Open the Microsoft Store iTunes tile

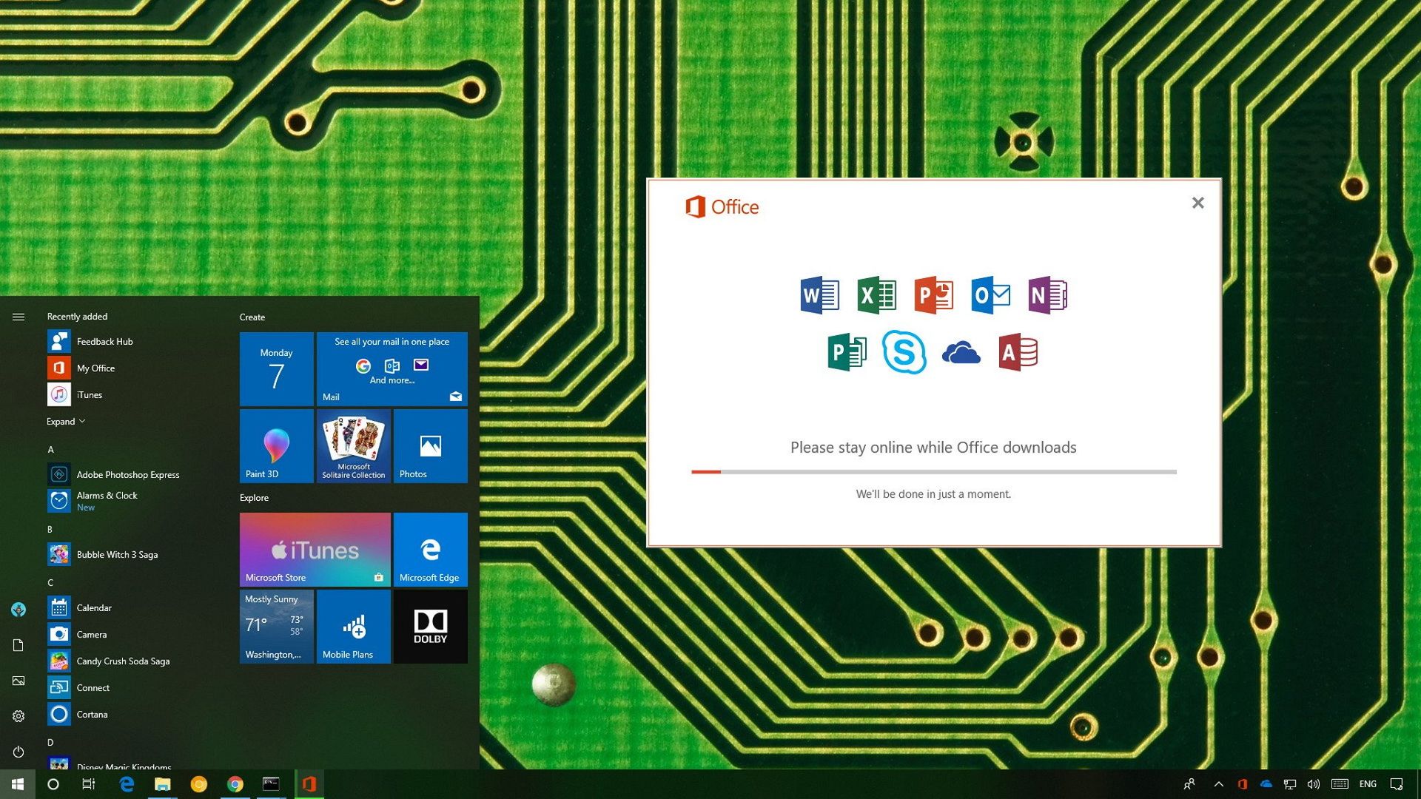click(315, 549)
